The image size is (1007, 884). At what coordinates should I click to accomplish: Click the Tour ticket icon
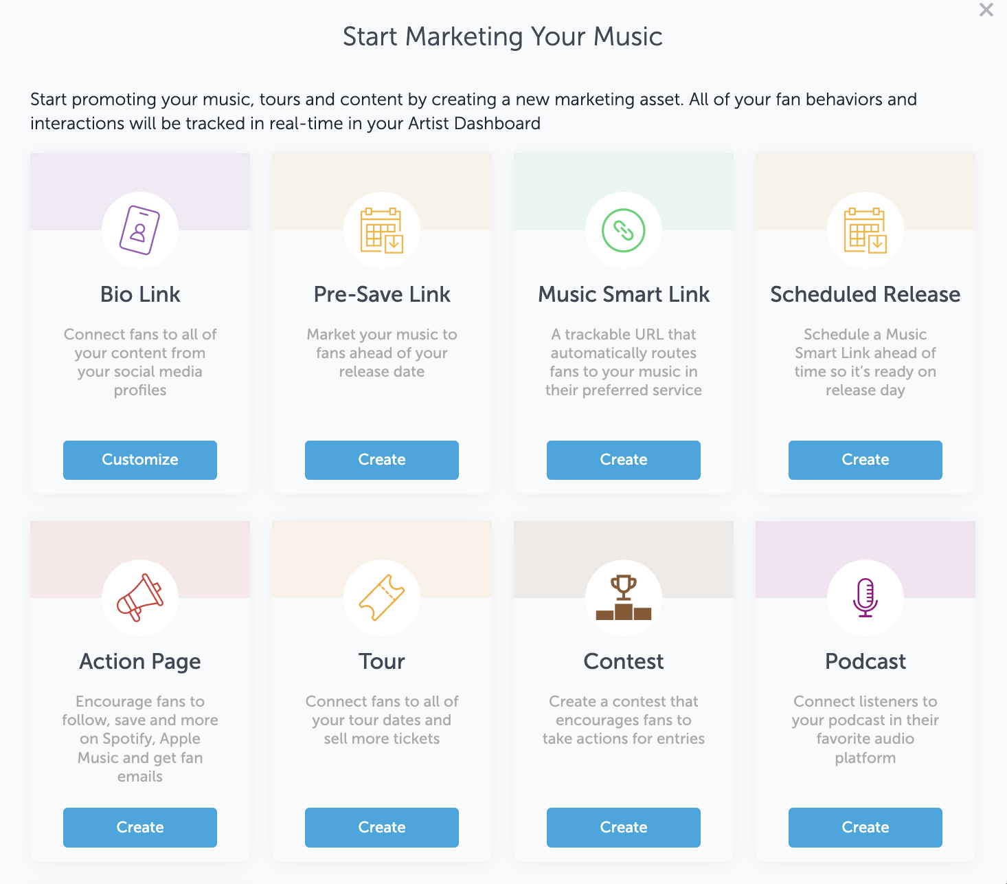point(382,597)
